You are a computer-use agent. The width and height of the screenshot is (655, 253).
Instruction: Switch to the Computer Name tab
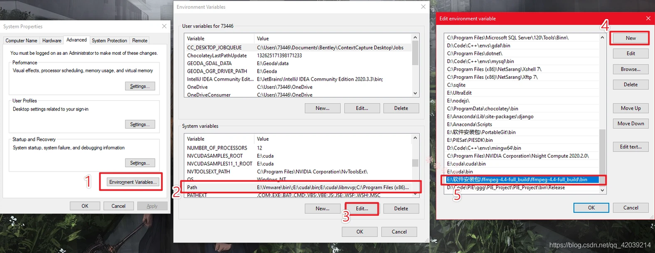tap(22, 41)
